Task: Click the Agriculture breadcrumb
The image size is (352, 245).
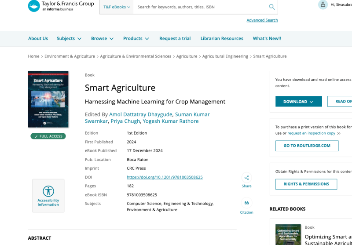Action: click(x=187, y=56)
